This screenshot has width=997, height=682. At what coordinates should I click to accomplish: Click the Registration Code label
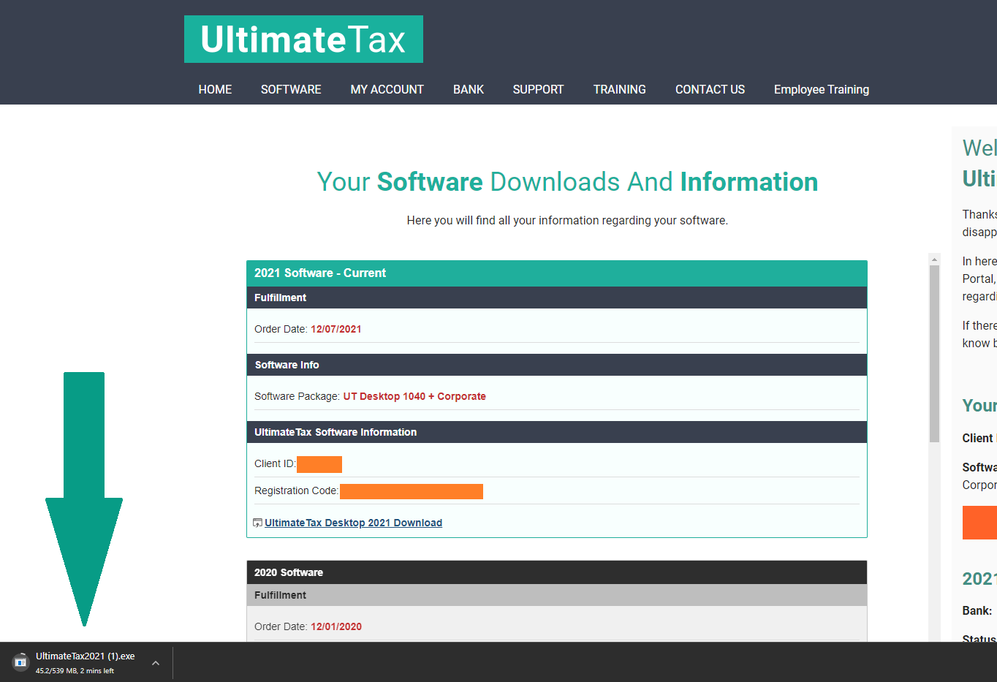tap(296, 490)
